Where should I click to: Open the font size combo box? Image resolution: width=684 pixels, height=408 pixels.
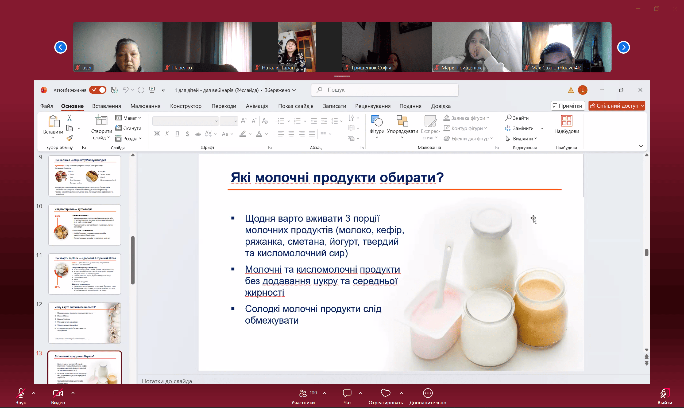(x=229, y=121)
